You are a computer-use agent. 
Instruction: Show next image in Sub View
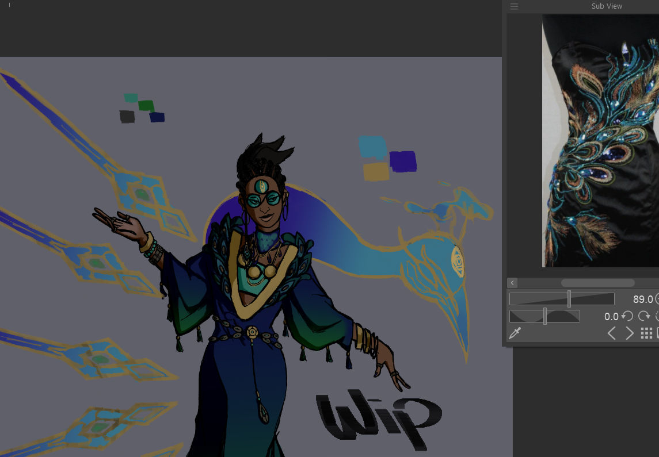click(x=630, y=333)
